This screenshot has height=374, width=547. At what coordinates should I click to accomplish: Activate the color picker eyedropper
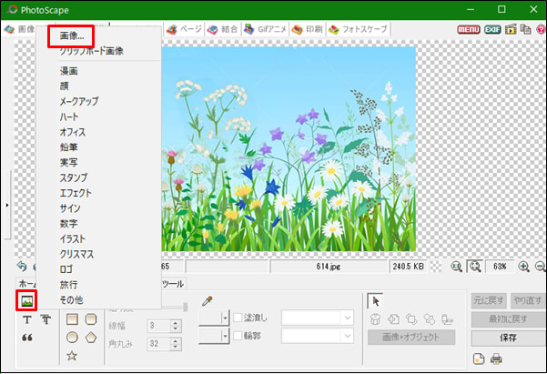pos(208,301)
